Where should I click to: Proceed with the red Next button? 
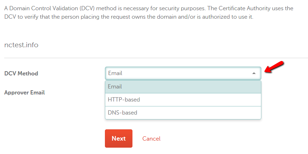pyautogui.click(x=119, y=138)
